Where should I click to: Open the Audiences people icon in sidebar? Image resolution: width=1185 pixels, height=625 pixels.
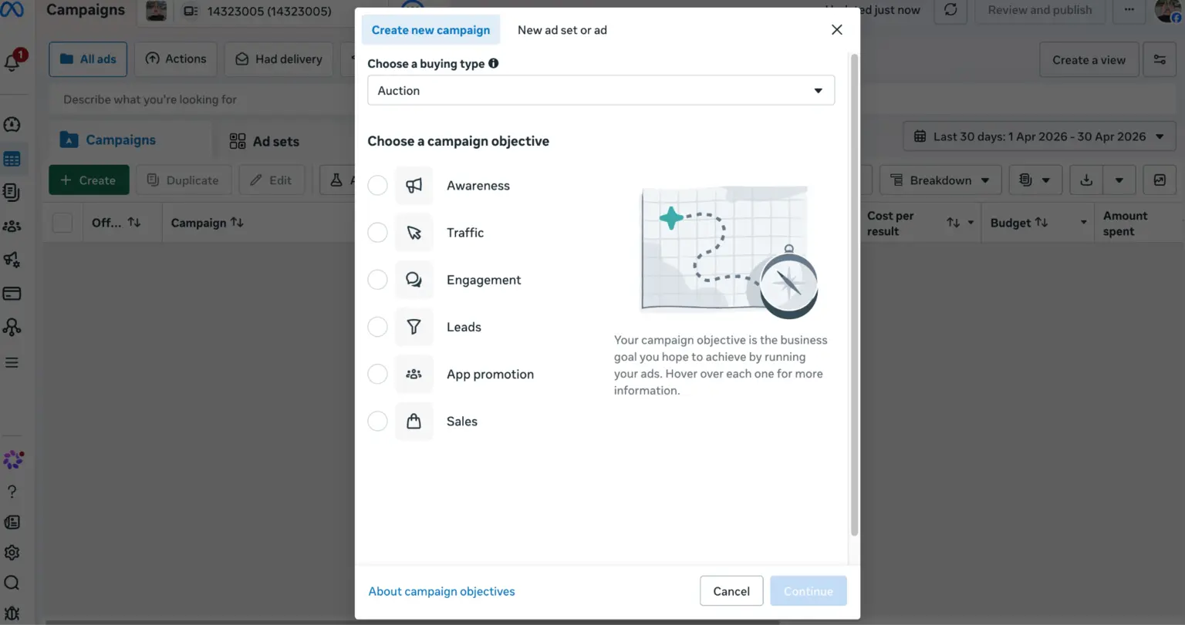12,227
